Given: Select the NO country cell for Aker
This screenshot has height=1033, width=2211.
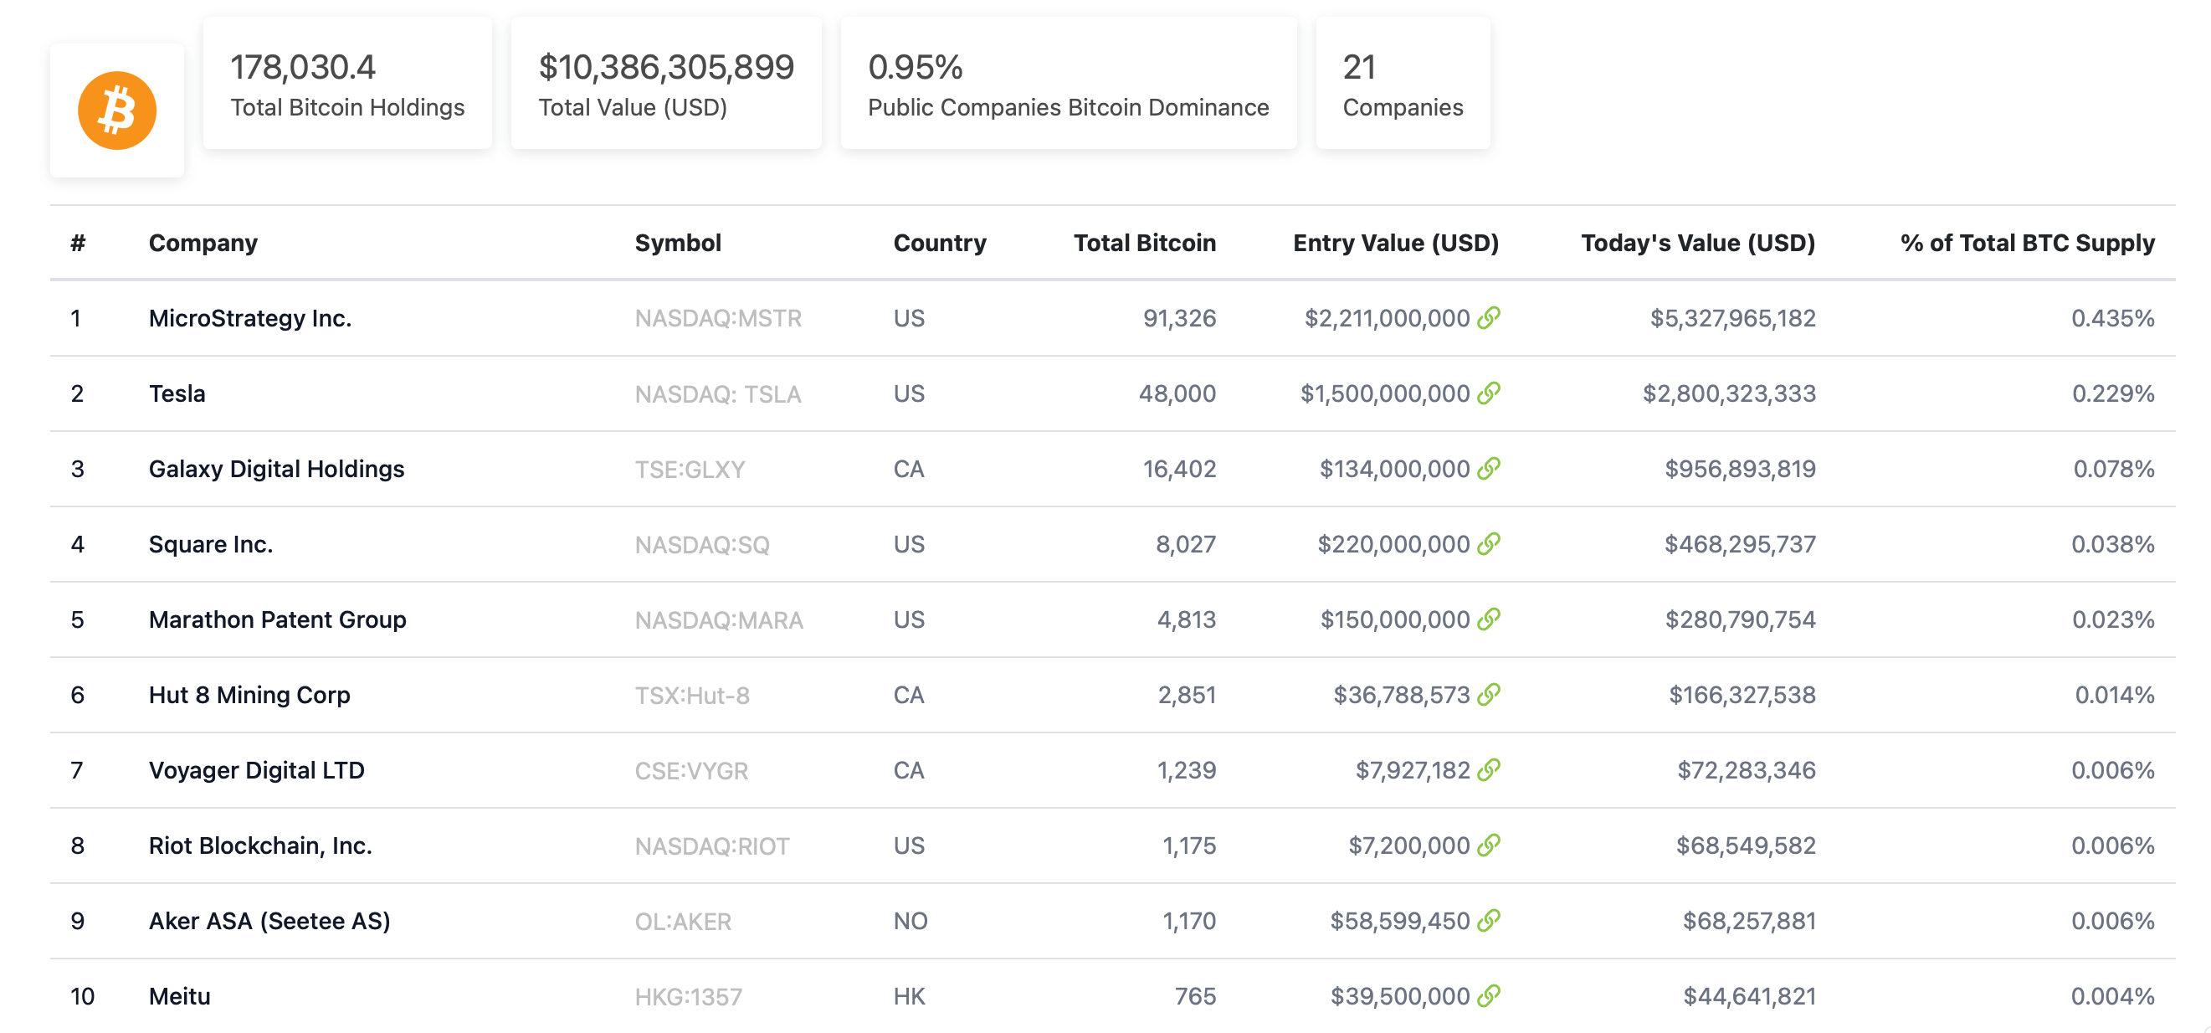Looking at the screenshot, I should [910, 922].
